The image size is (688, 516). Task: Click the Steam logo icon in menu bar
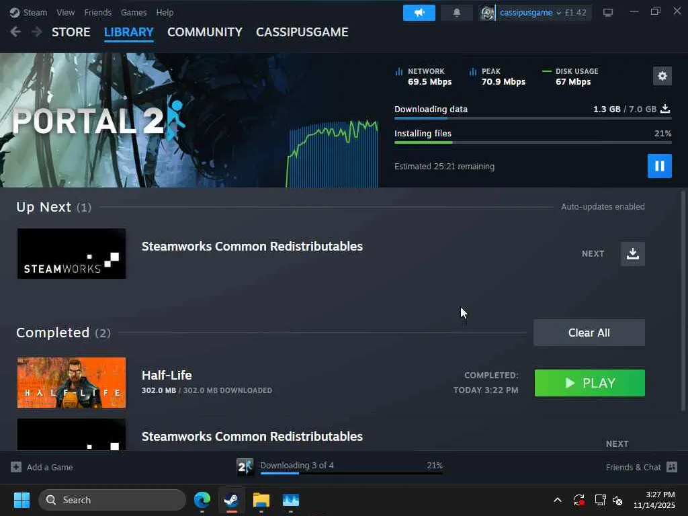pyautogui.click(x=15, y=12)
